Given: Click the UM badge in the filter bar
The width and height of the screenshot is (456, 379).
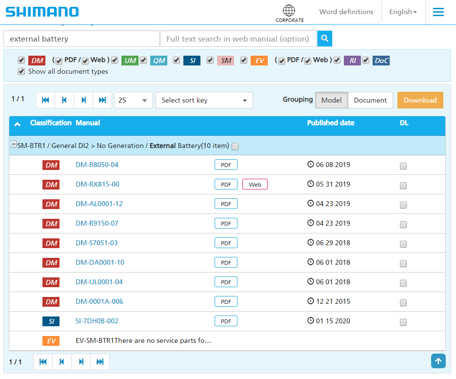Looking at the screenshot, I should point(130,61).
